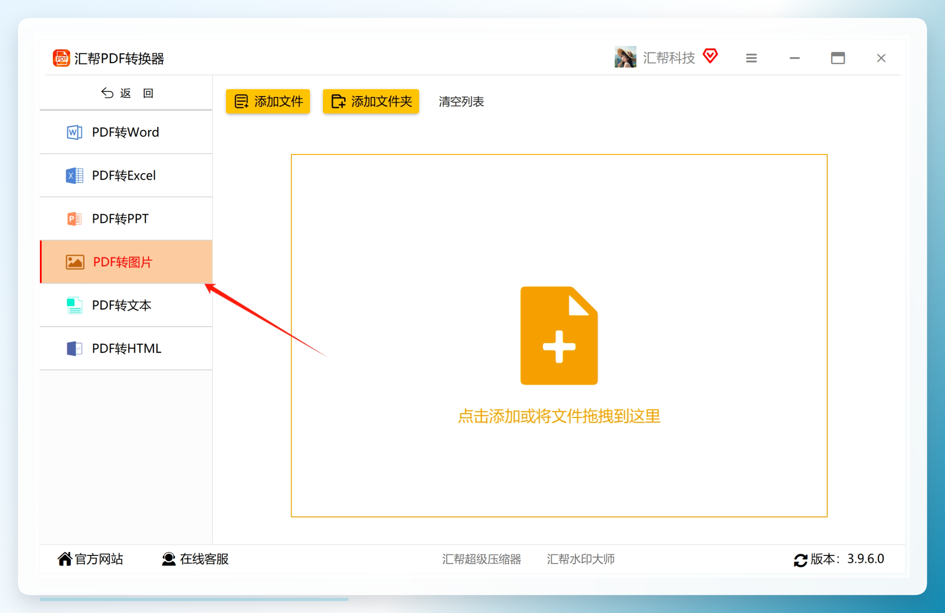Click the large orange add-file icon
This screenshot has height=613, width=945.
559,335
